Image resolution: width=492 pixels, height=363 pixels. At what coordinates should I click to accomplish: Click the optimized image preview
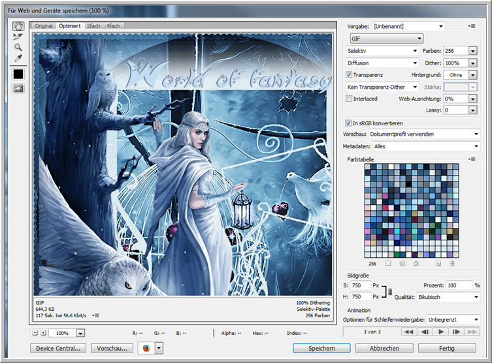tap(183, 165)
